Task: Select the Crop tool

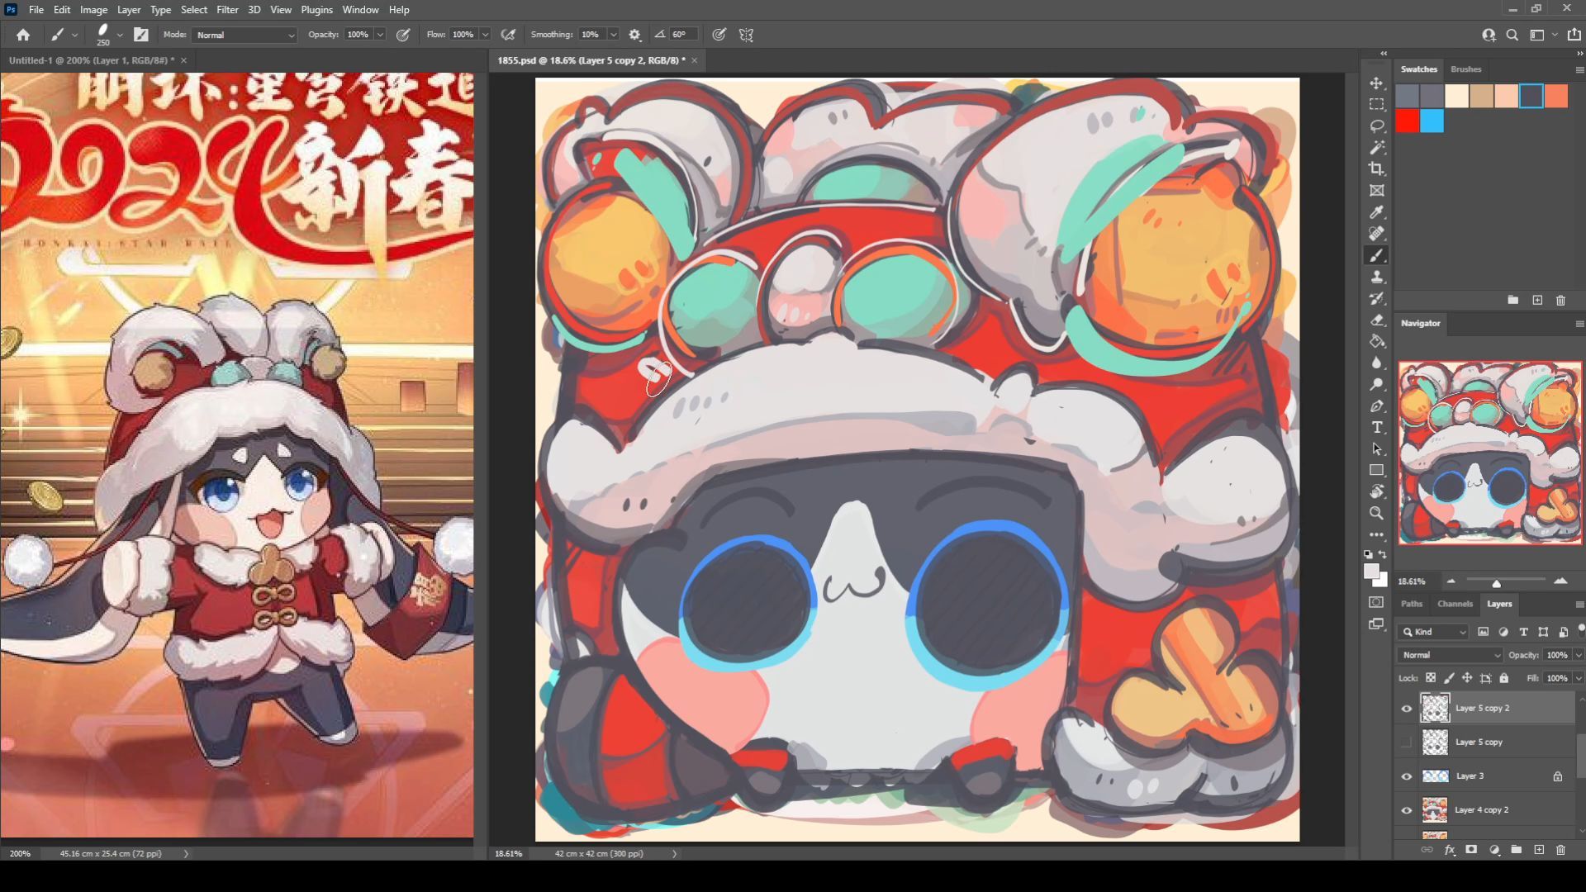Action: [1376, 169]
